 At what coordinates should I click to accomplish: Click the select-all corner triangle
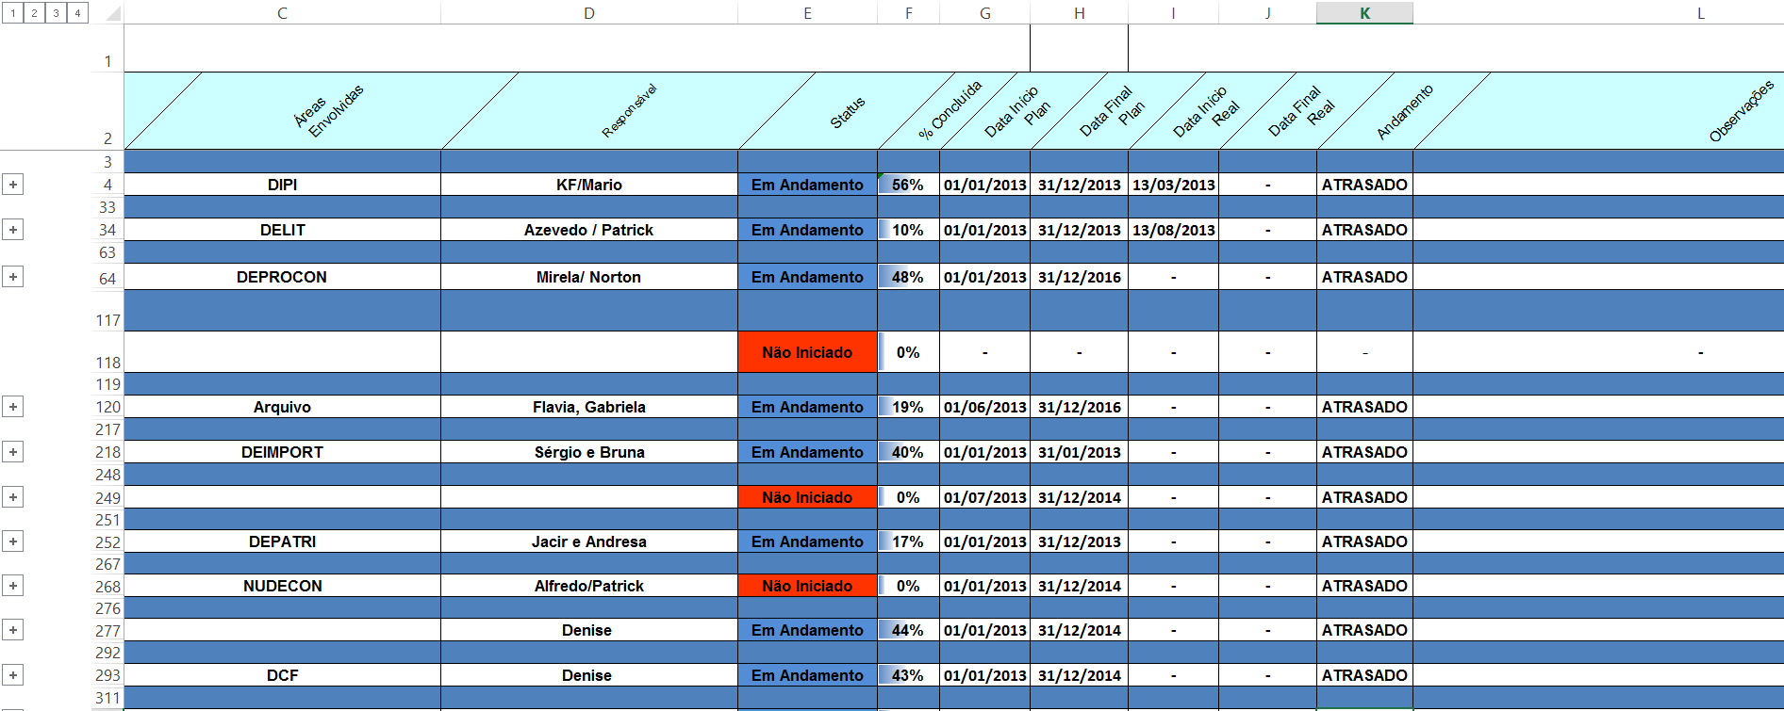[112, 13]
